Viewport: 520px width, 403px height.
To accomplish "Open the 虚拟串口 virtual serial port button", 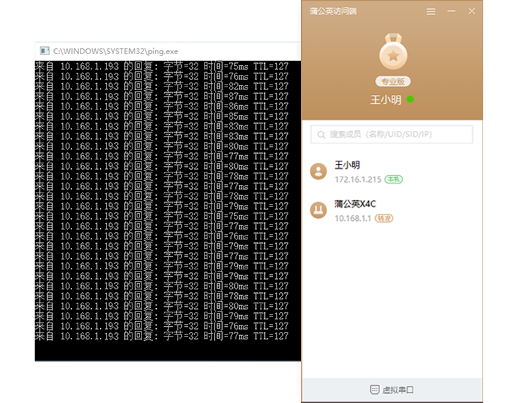I will coord(392,390).
